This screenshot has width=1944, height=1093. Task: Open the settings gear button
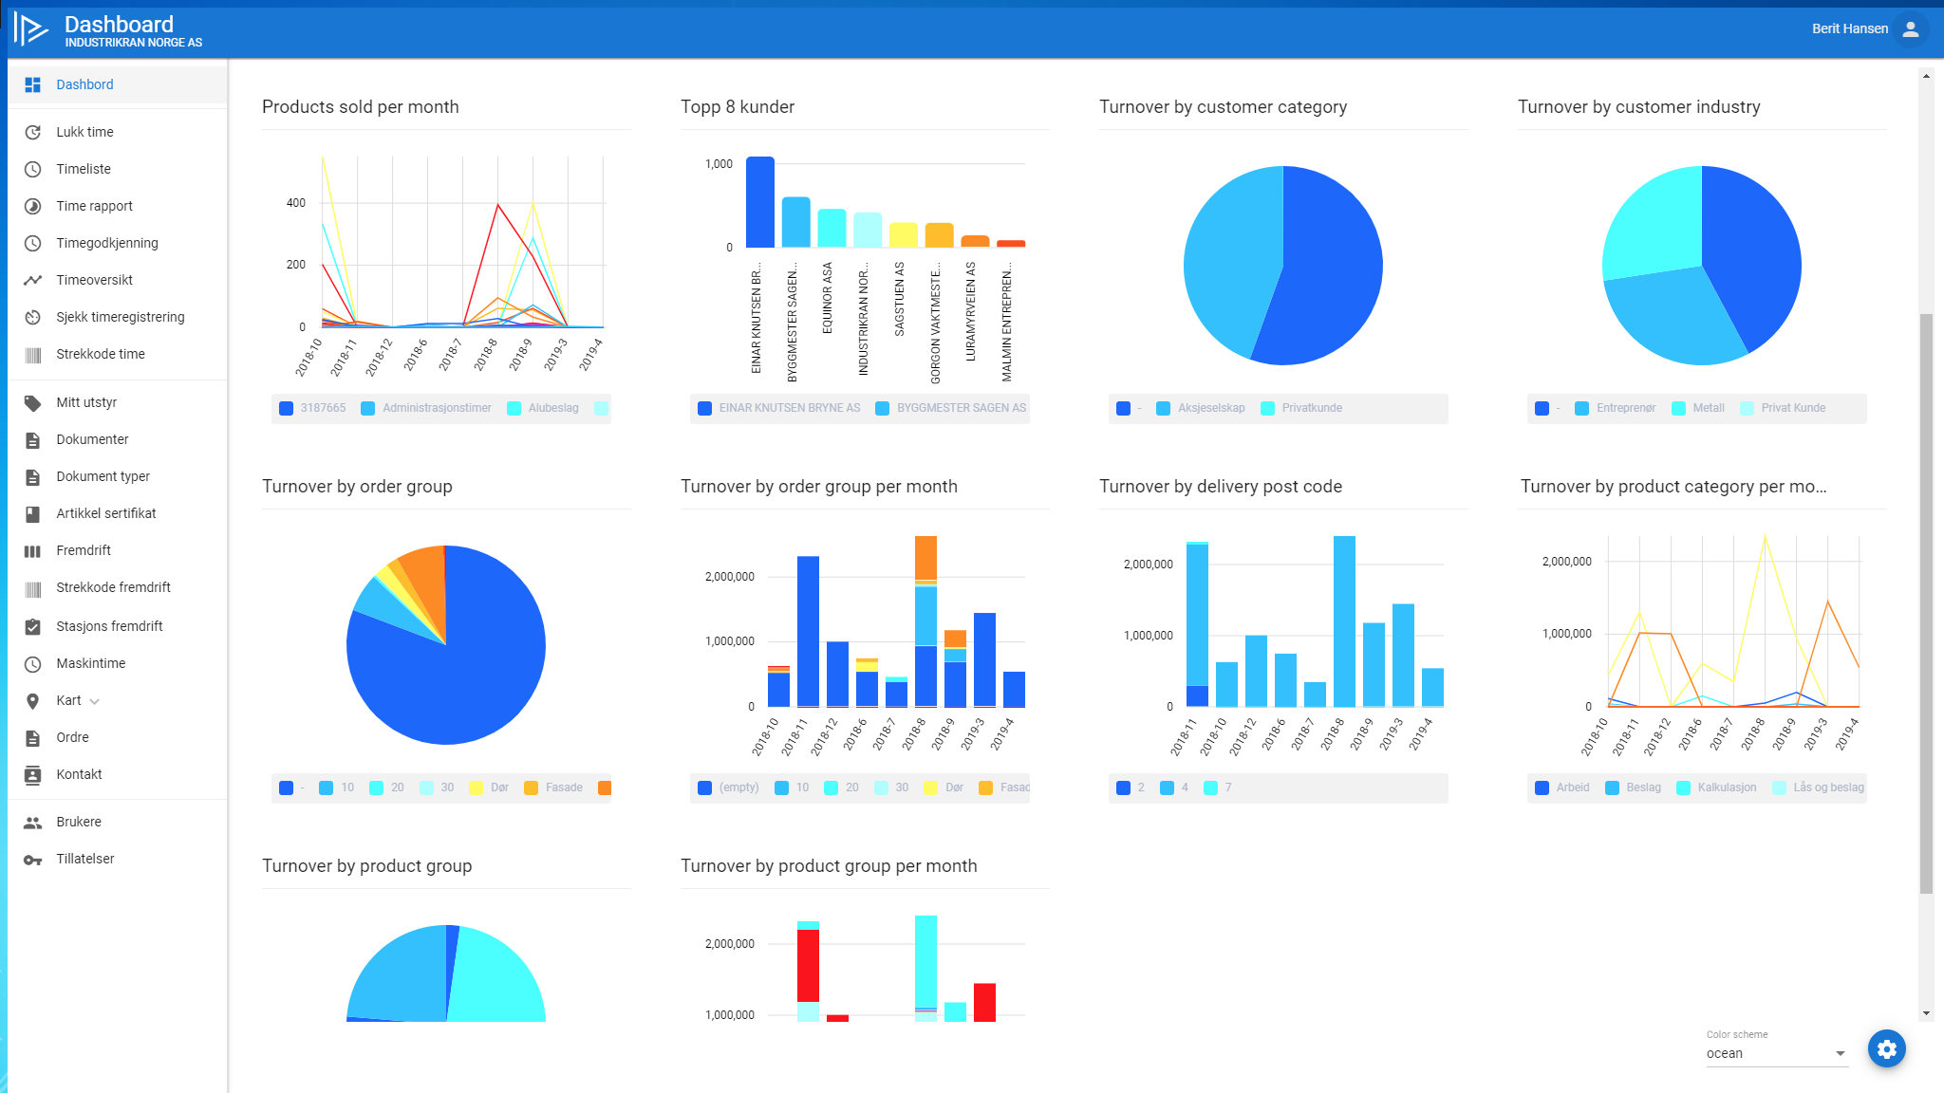tap(1887, 1048)
